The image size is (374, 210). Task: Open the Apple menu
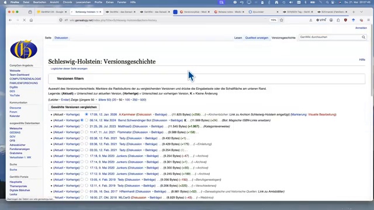tap(5, 2)
